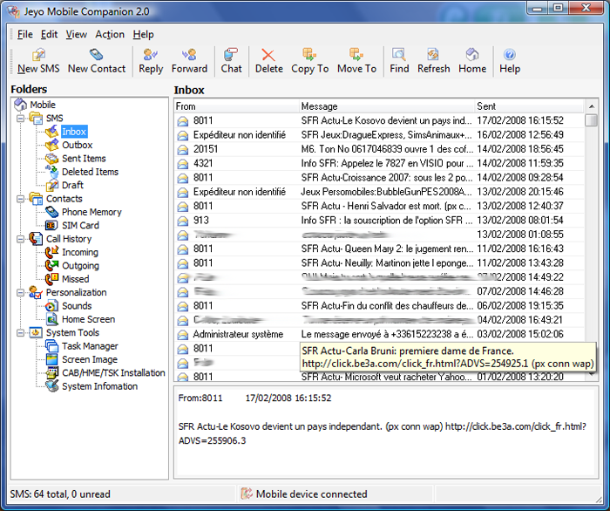
Task: Open the Home Screen icon
Action: (x=51, y=319)
